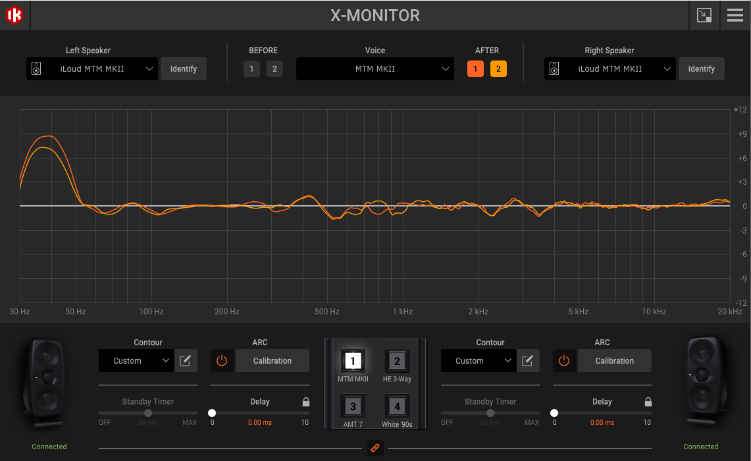Click the 100 Hz frequency axis label
The width and height of the screenshot is (751, 461).
[x=151, y=311]
